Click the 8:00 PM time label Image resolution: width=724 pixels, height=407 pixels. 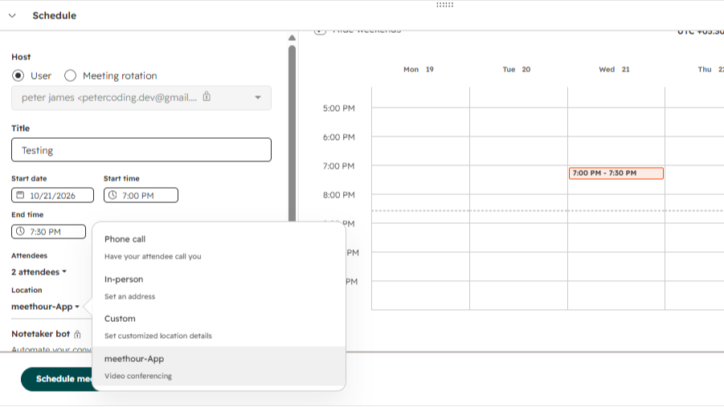pos(339,195)
